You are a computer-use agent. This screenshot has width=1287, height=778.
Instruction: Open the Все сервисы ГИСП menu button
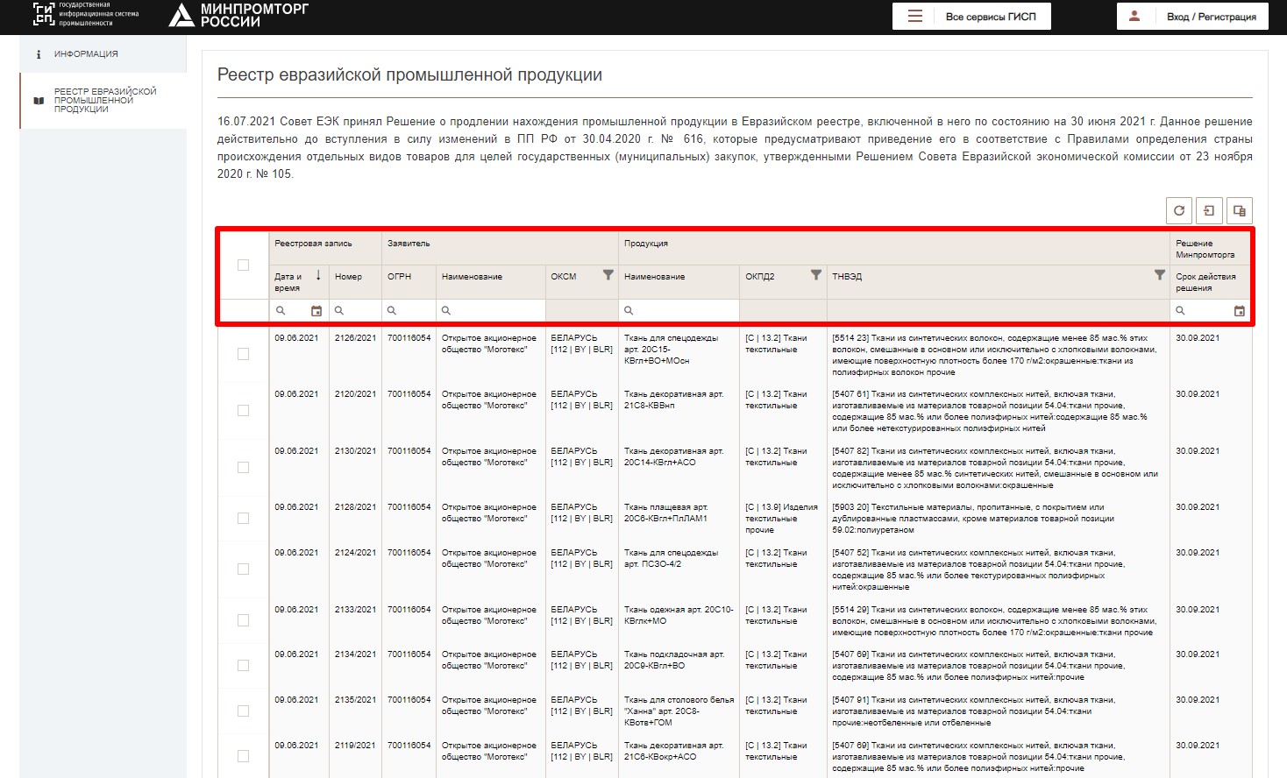click(x=971, y=17)
